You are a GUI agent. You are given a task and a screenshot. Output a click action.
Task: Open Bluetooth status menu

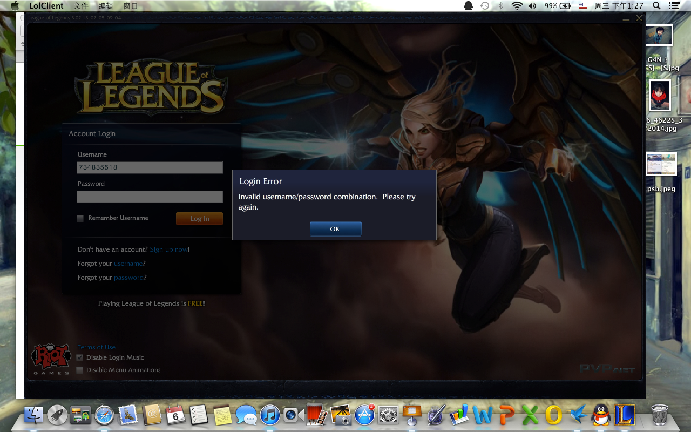[500, 5]
